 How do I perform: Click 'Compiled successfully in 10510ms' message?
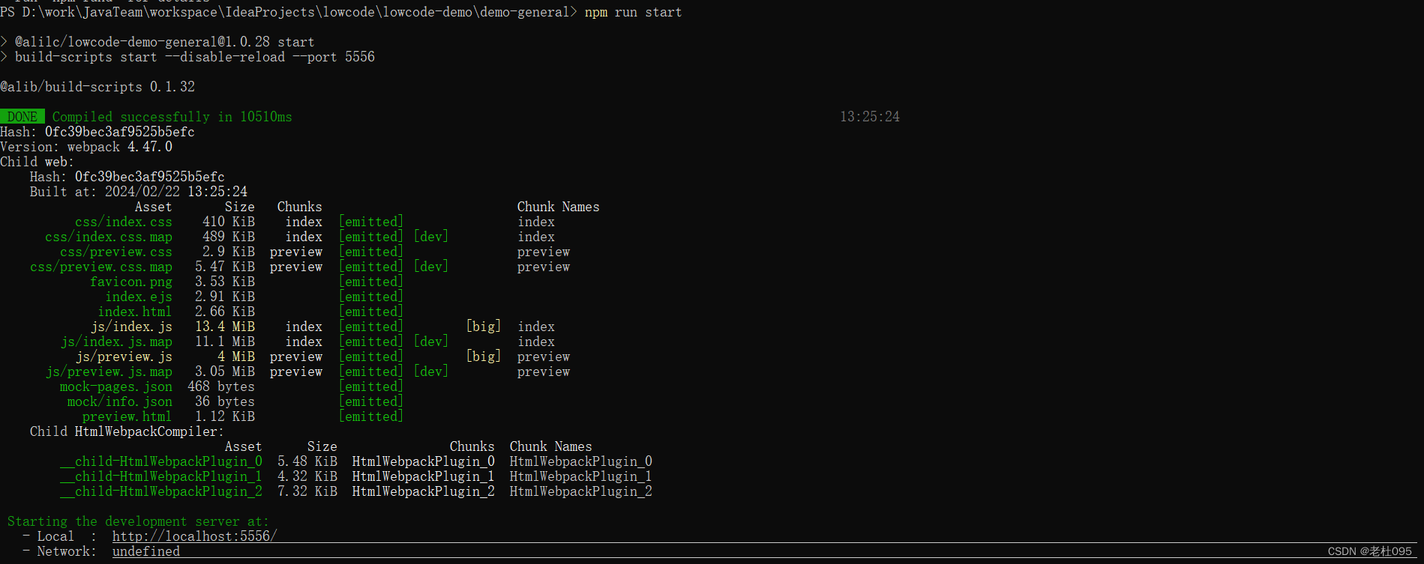coord(172,117)
